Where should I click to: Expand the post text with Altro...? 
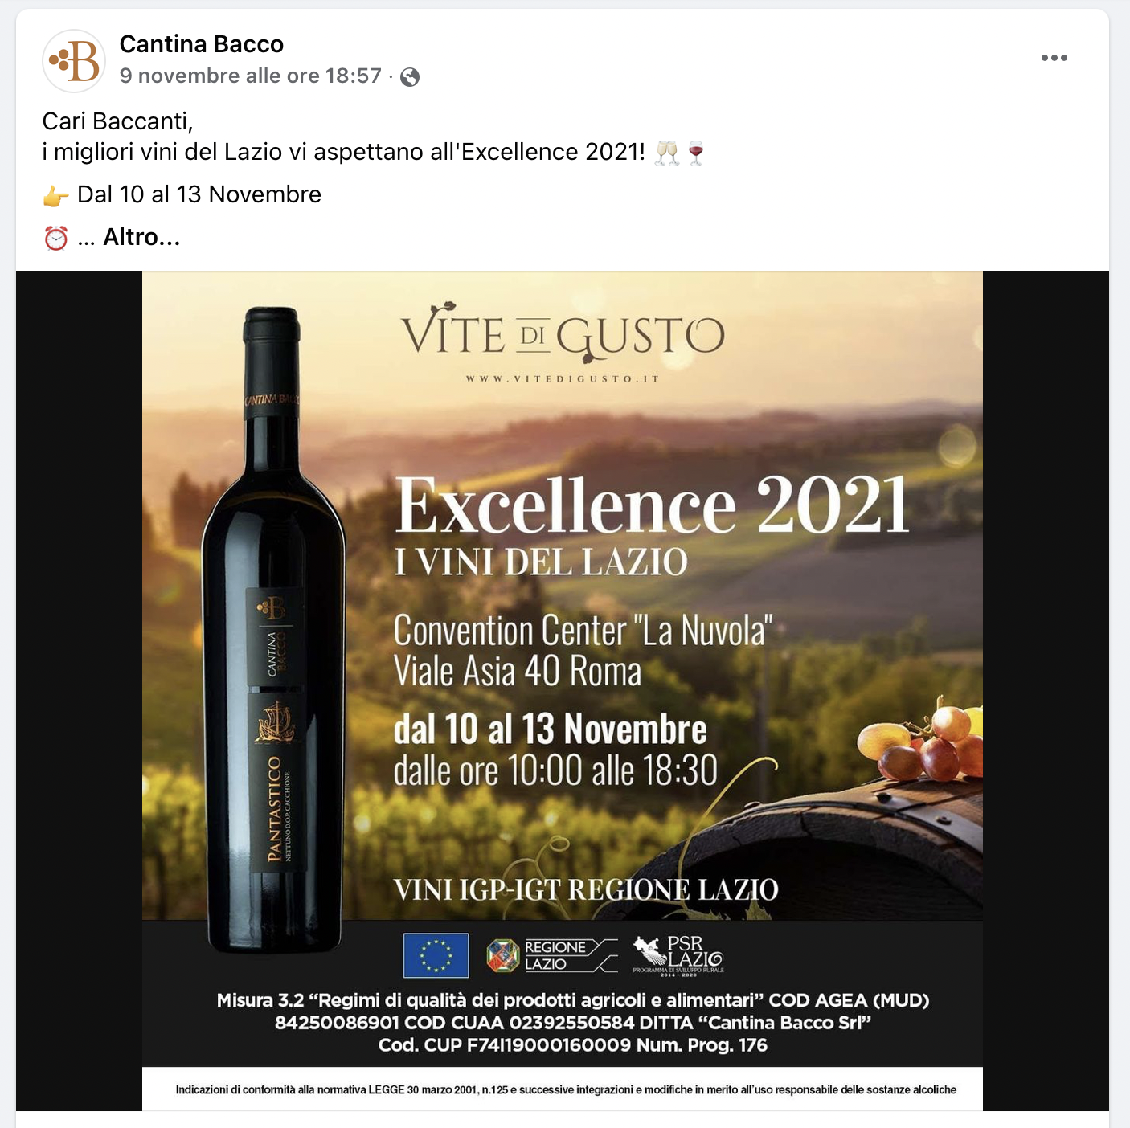click(x=141, y=237)
